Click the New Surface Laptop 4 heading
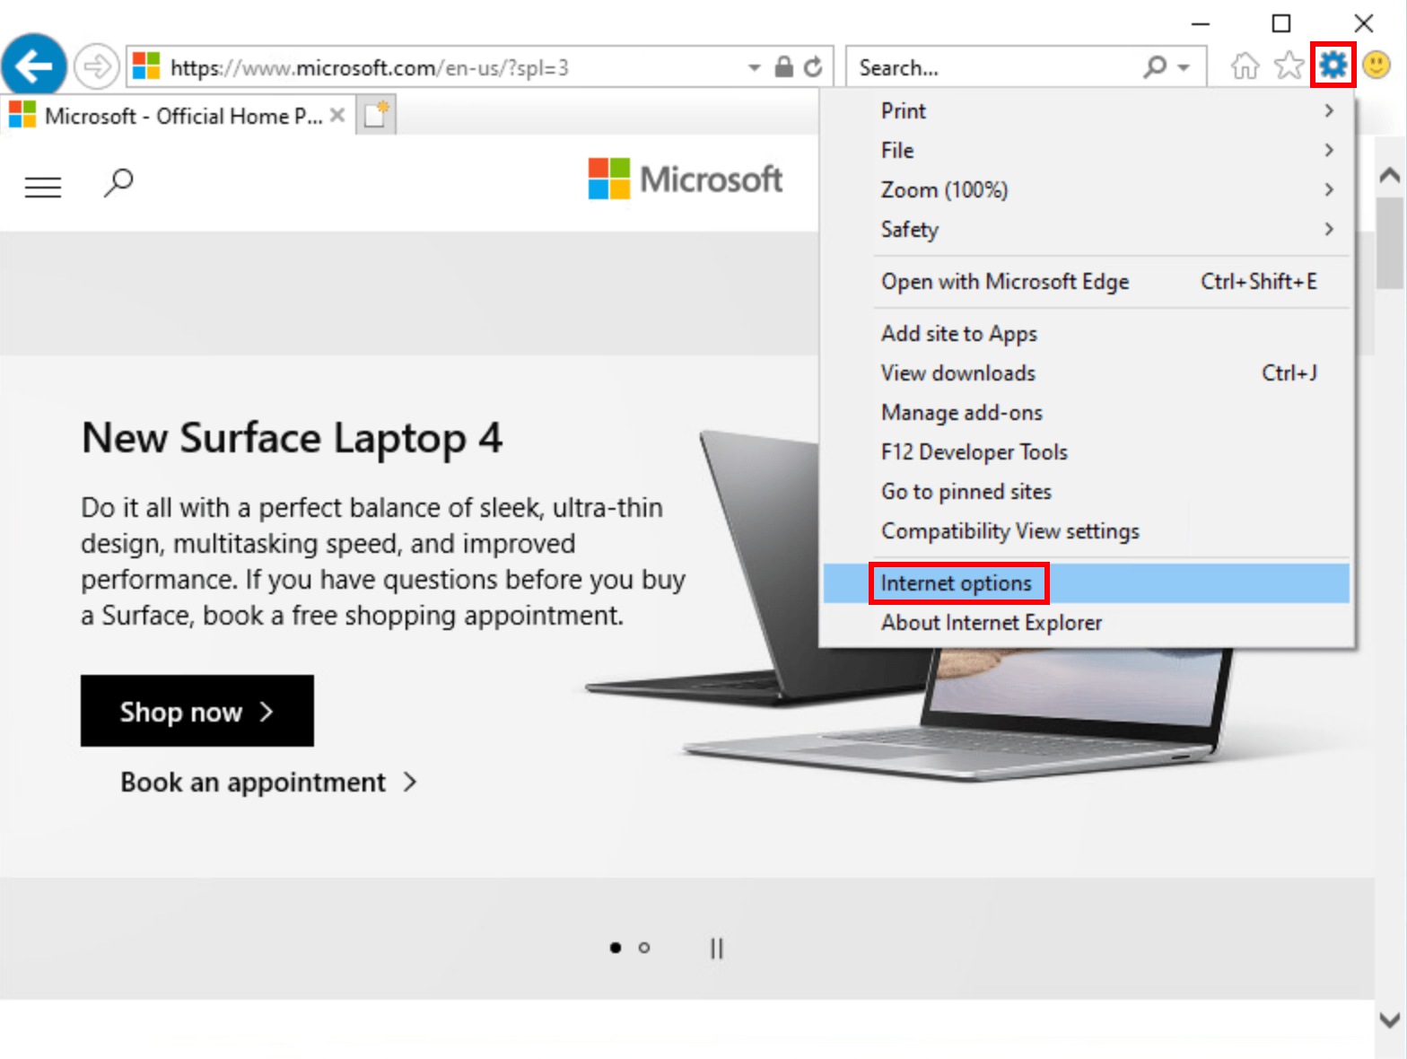This screenshot has width=1407, height=1059. [292, 438]
